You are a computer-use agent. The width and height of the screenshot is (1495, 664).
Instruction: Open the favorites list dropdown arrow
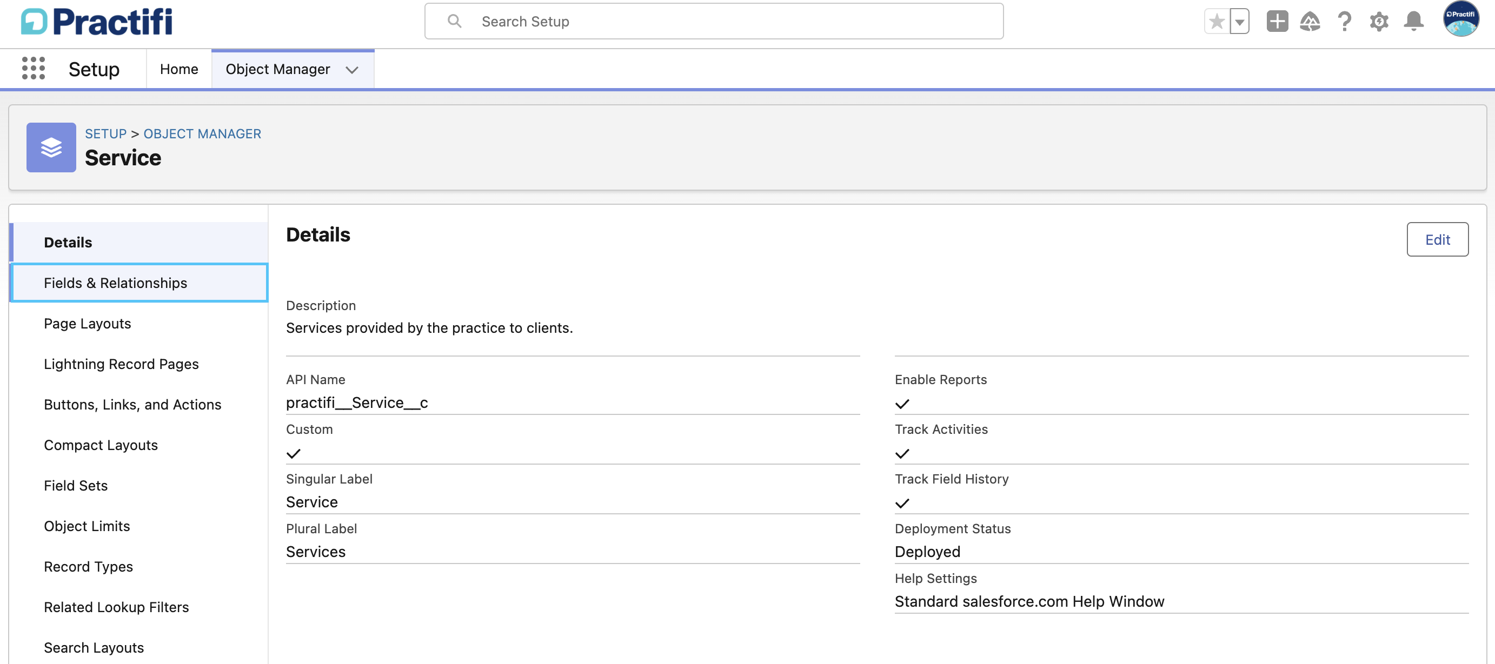1240,22
